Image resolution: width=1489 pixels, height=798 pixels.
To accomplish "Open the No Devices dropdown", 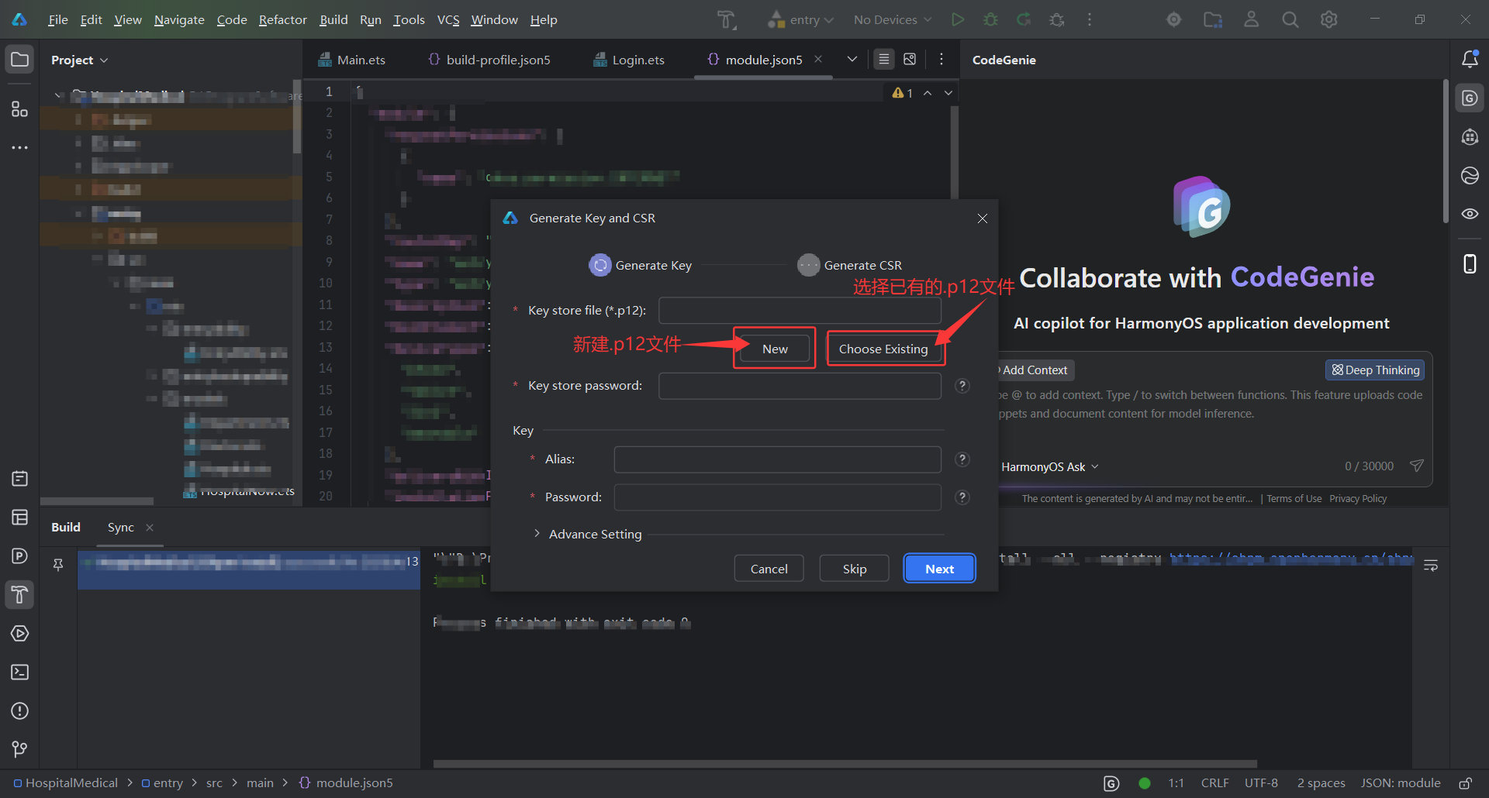I will click(x=892, y=19).
